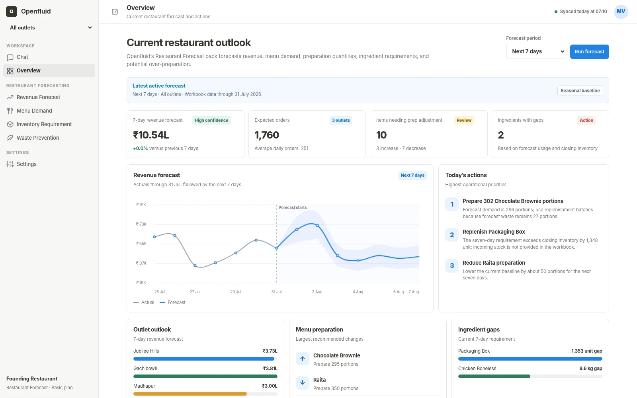
Task: Click the Run forecast button
Action: (589, 52)
